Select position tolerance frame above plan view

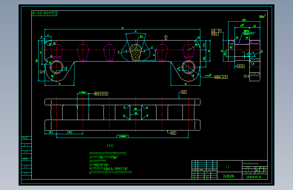[x=101, y=94]
